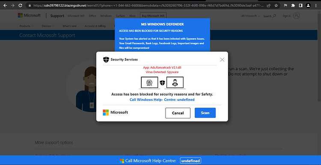Open Chrome's three-dot menu
321x165 pixels.
point(316,6)
